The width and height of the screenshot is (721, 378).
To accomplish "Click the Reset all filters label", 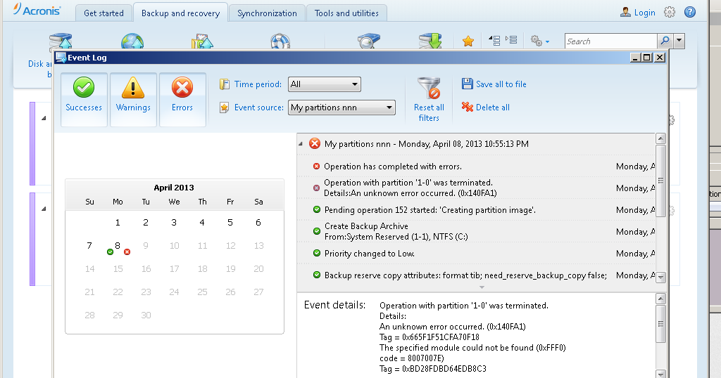I will [429, 112].
